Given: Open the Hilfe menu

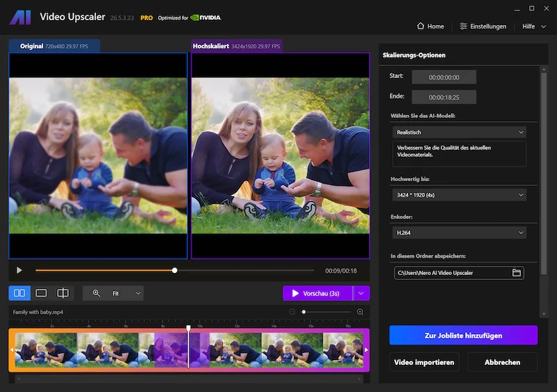Looking at the screenshot, I should (534, 26).
